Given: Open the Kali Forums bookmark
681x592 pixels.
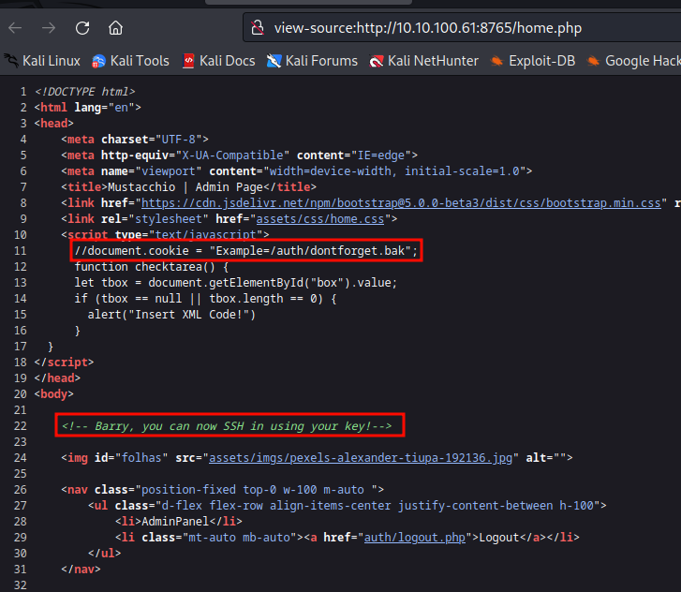Looking at the screenshot, I should point(312,61).
